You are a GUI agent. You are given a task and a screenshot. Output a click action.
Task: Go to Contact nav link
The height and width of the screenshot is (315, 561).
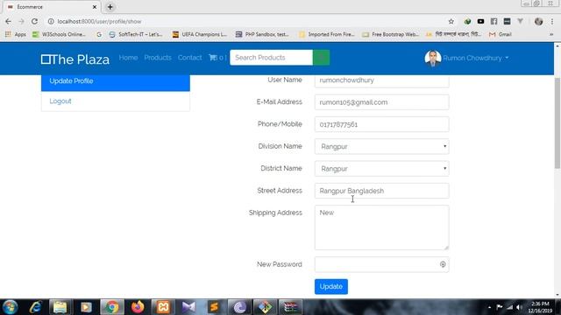click(x=189, y=58)
